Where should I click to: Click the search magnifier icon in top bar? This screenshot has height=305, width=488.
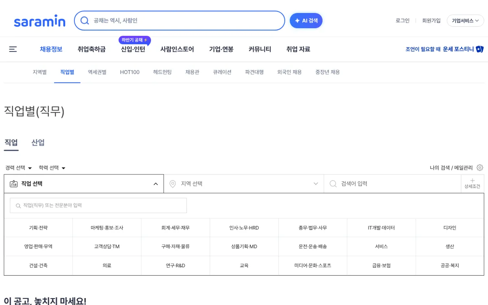85,20
